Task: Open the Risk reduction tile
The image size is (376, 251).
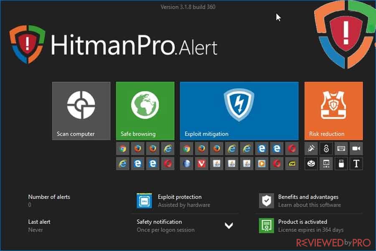Action: point(333,111)
